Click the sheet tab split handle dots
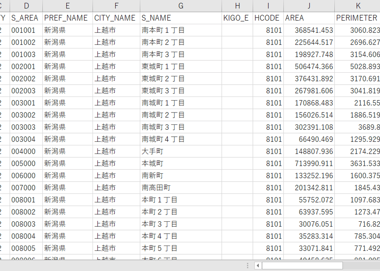The width and height of the screenshot is (380, 271). [x=248, y=265]
